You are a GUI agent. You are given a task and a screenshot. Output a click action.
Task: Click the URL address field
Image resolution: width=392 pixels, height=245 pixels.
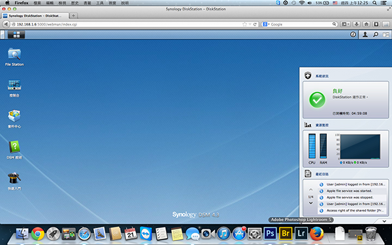pos(127,24)
